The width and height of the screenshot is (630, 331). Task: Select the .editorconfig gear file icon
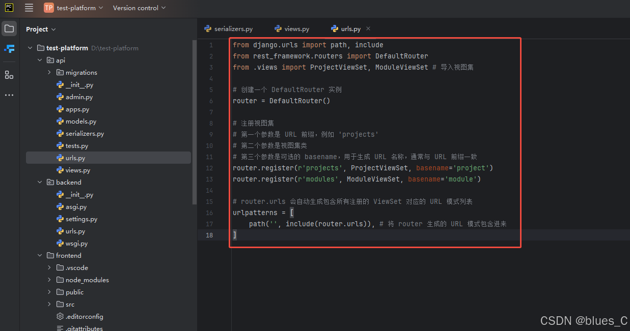(60, 316)
